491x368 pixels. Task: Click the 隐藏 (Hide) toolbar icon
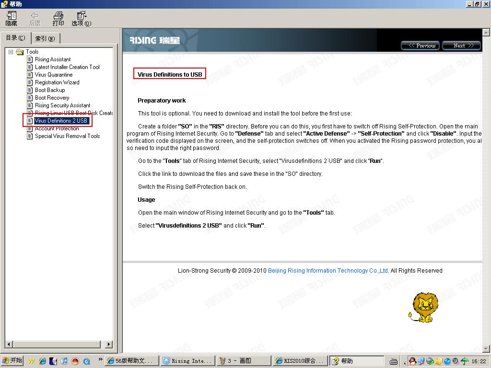(12, 19)
